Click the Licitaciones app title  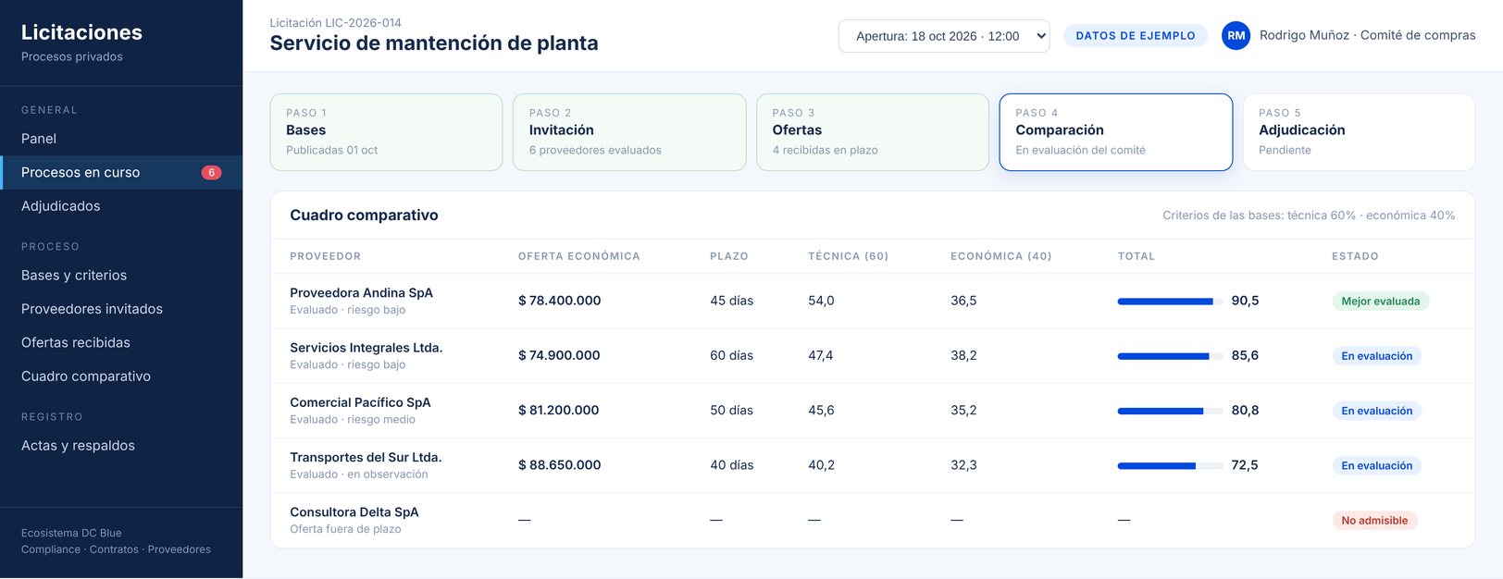(x=81, y=32)
